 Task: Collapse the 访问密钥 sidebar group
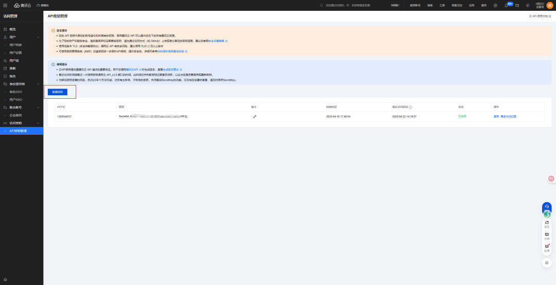[22, 123]
